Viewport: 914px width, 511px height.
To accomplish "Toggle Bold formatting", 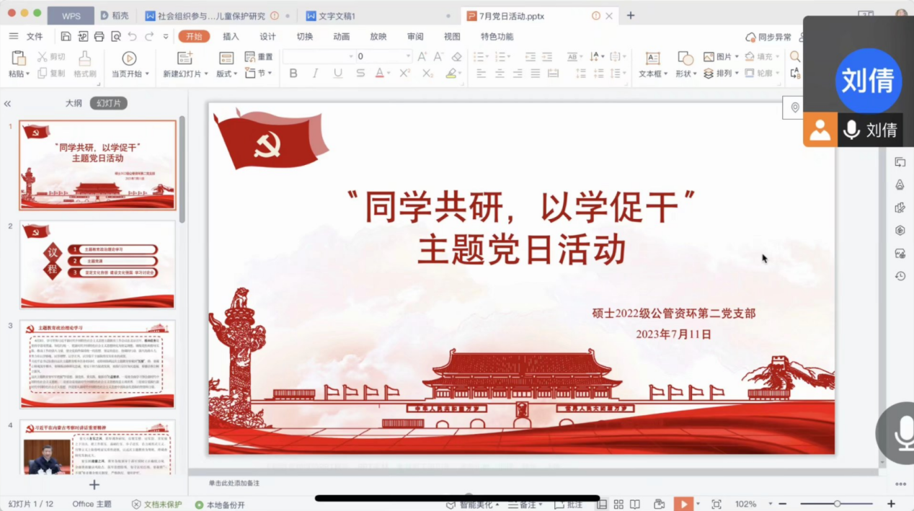I will [293, 74].
